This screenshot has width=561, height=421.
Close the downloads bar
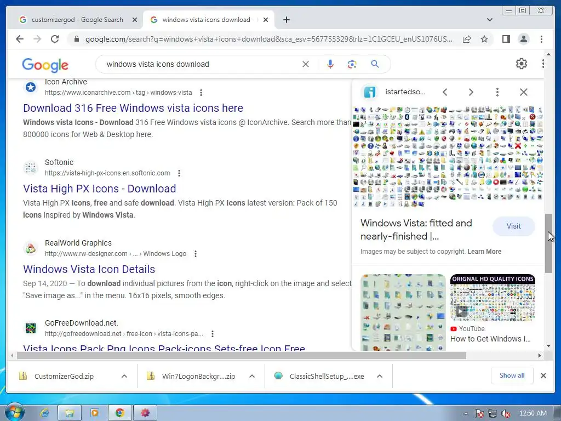(543, 376)
